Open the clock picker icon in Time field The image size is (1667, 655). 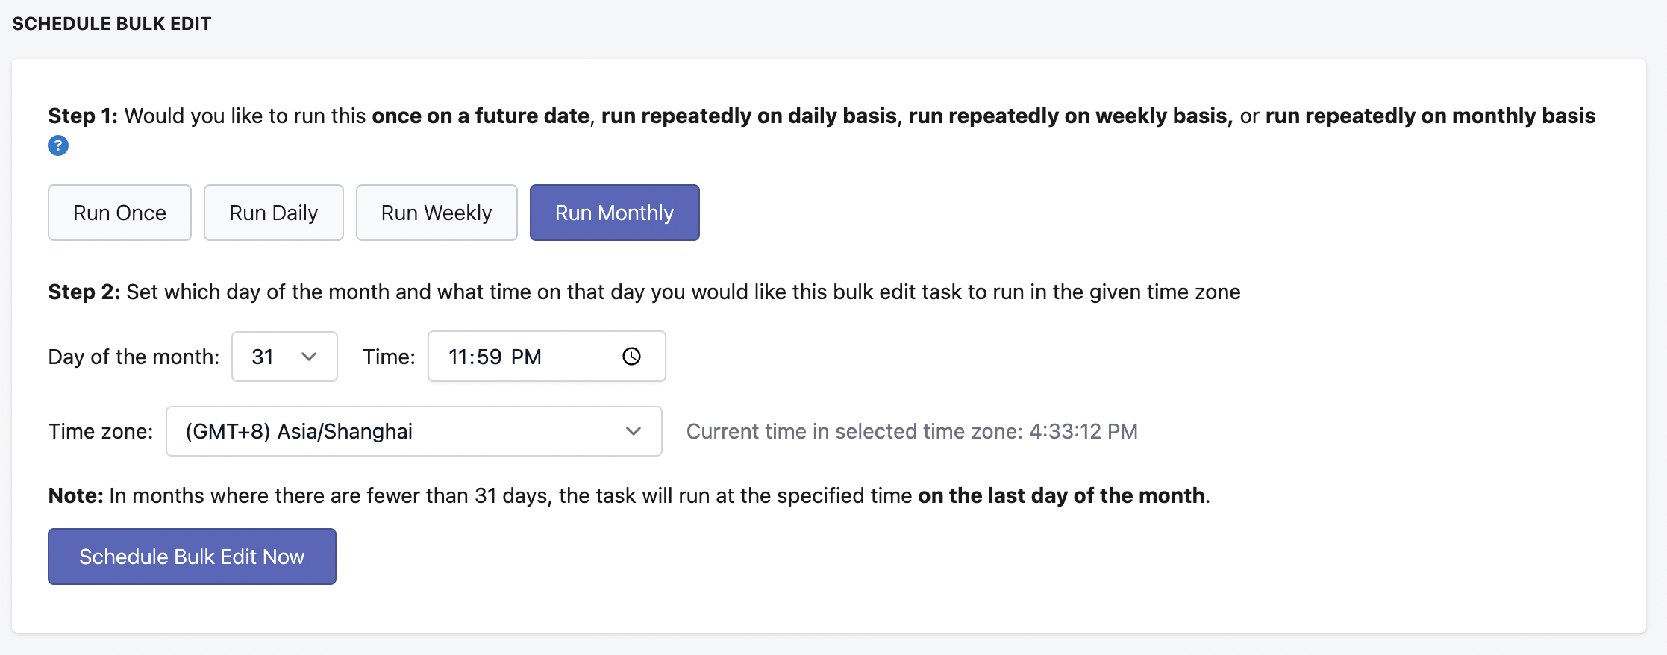coord(631,357)
